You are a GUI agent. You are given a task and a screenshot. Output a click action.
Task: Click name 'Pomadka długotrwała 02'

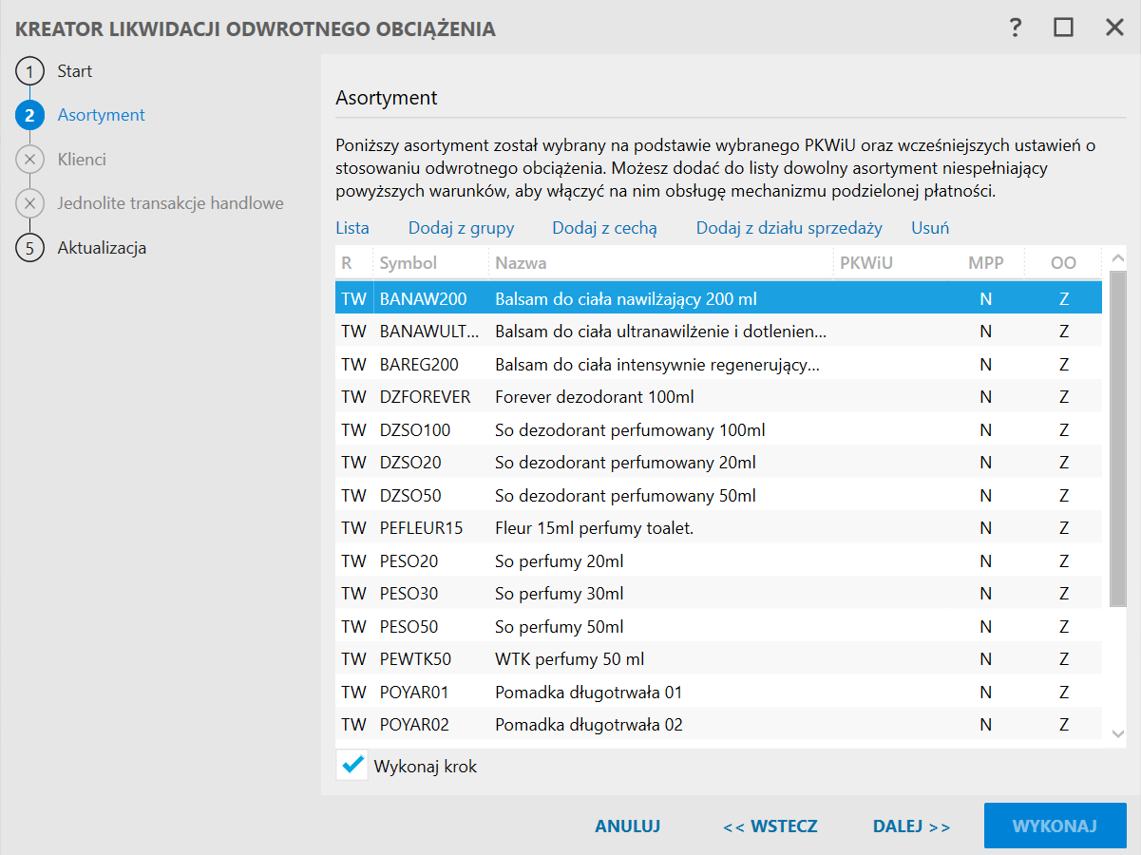pyautogui.click(x=588, y=725)
